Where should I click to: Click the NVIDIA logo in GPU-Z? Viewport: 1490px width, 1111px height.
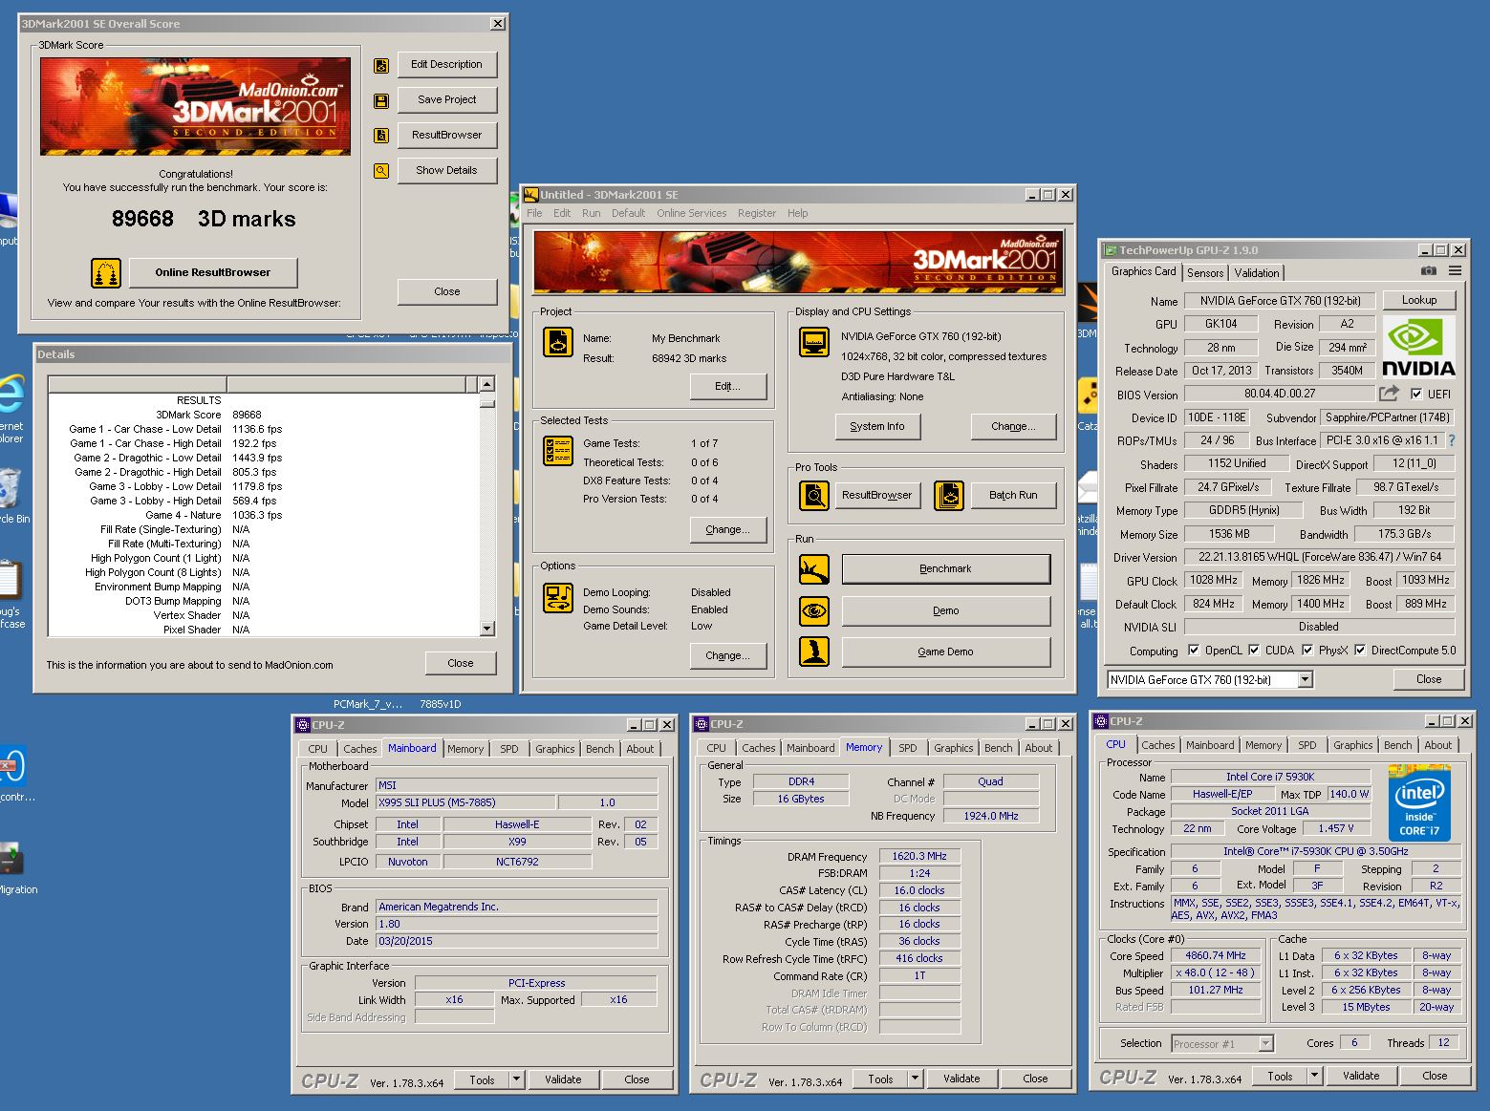point(1418,348)
